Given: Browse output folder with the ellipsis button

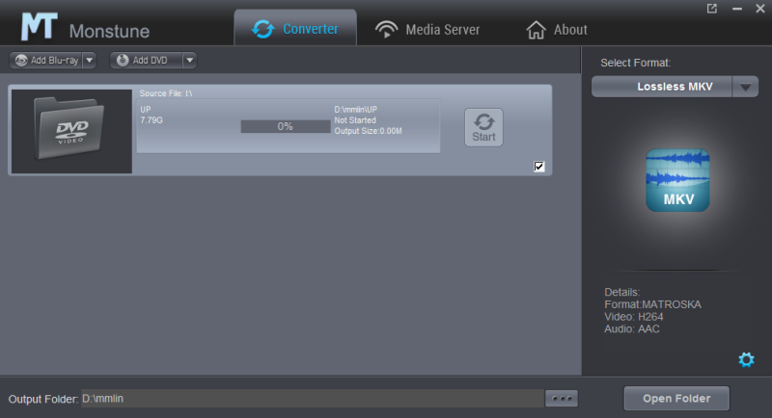Looking at the screenshot, I should [561, 398].
